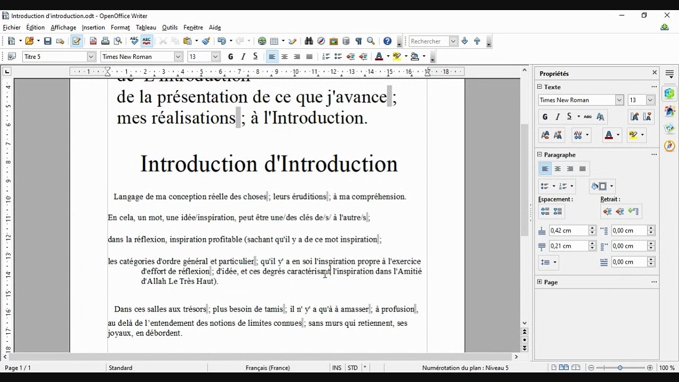
Task: Click INS insert mode in status bar
Action: (337, 368)
